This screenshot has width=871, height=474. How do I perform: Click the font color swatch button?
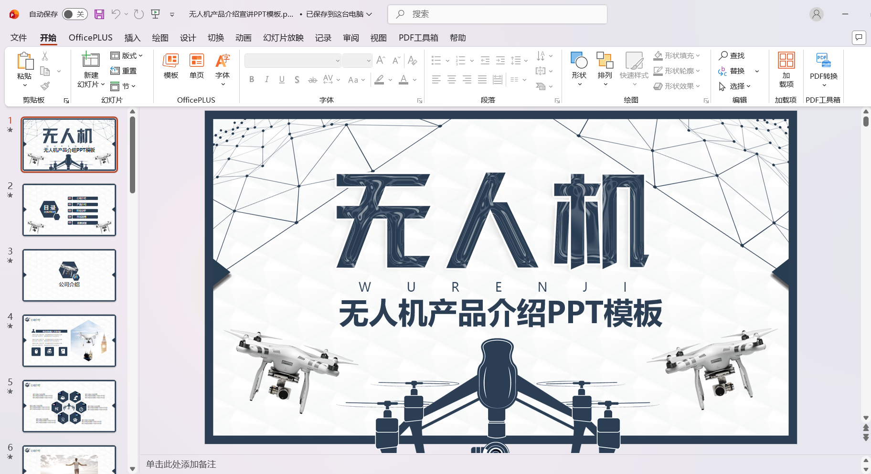pos(404,80)
